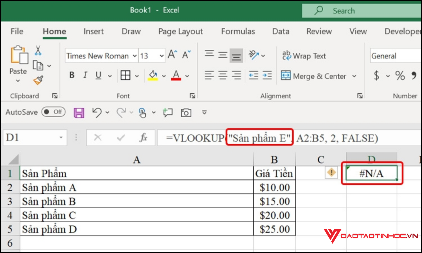422x253 pixels.
Task: Apply italic formatting
Action: (x=85, y=75)
